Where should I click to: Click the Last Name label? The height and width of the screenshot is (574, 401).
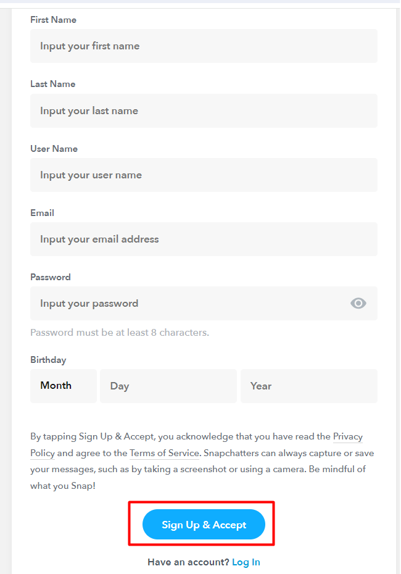pyautogui.click(x=52, y=84)
